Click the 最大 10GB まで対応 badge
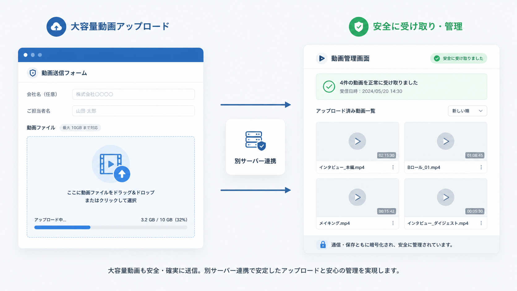 point(80,128)
